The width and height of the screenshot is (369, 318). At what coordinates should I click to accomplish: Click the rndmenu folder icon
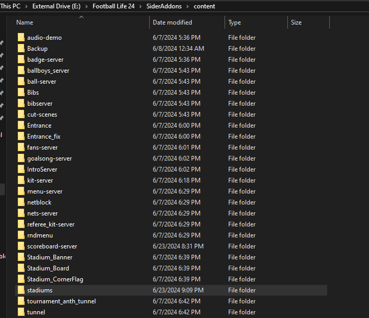click(x=21, y=235)
